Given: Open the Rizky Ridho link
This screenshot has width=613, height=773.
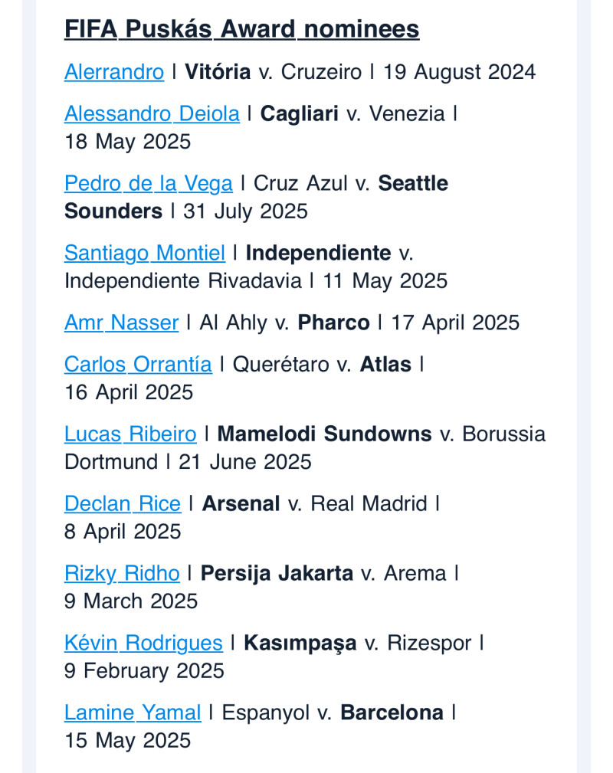Looking at the screenshot, I should (122, 573).
